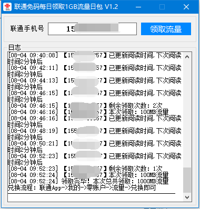Click log entry timestamped 09:42:11
Screen dimensions: 200x209
[95, 71]
